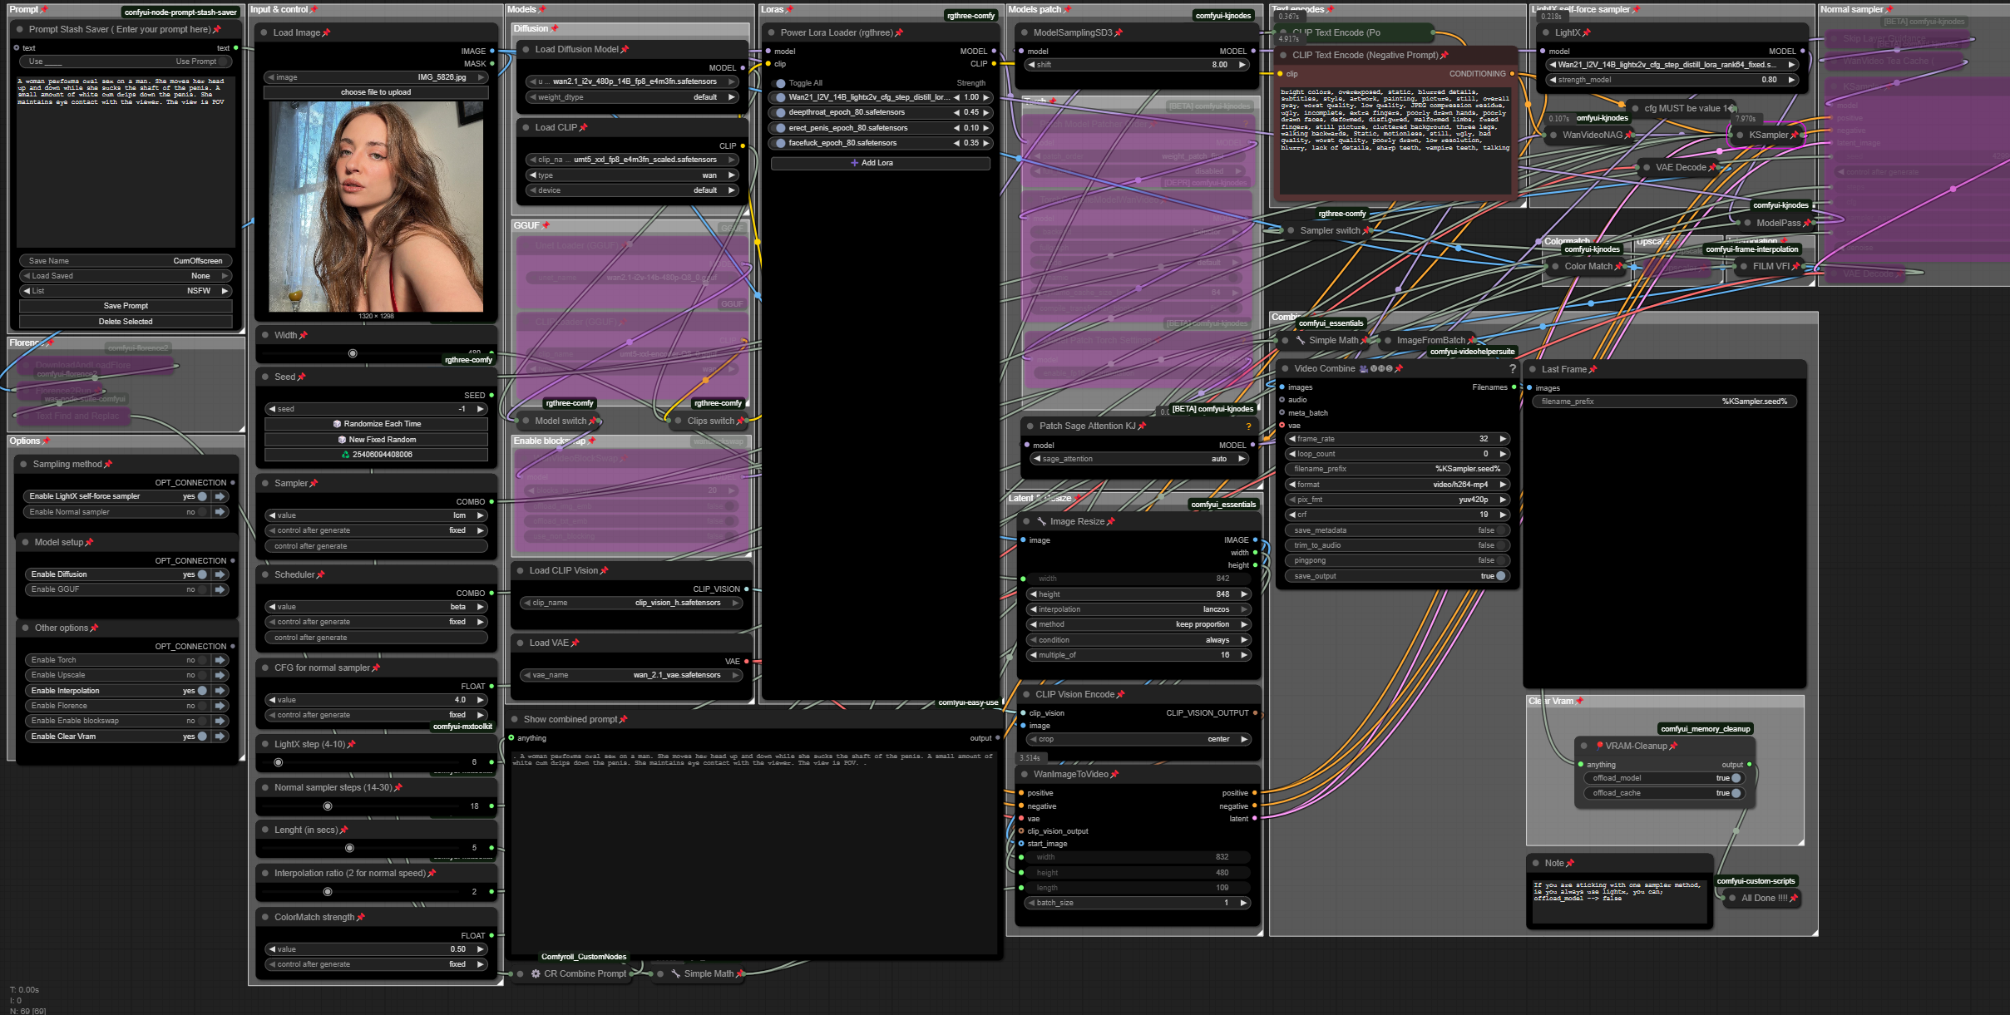Click the right arrow to increase frame_rate

[1503, 439]
